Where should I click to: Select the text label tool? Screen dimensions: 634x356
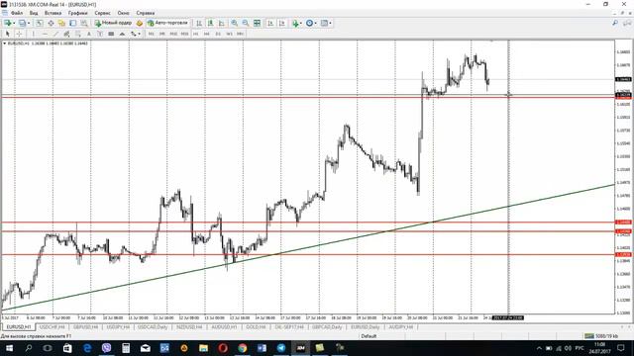point(100,34)
